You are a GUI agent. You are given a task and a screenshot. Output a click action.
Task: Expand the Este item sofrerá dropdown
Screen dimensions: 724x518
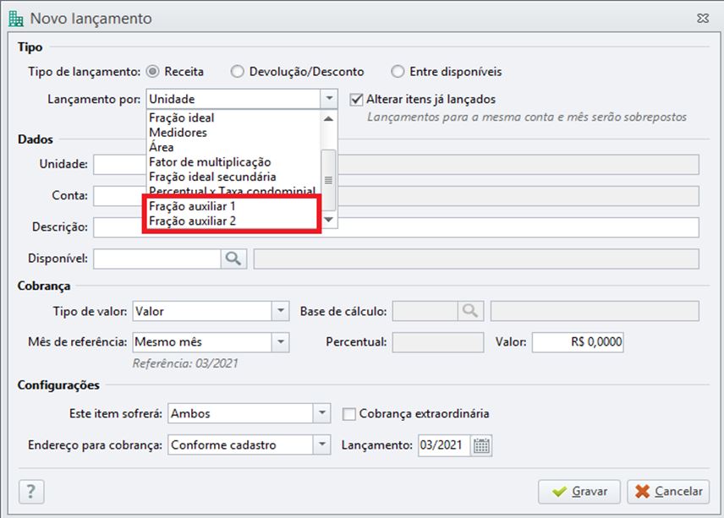coord(322,413)
